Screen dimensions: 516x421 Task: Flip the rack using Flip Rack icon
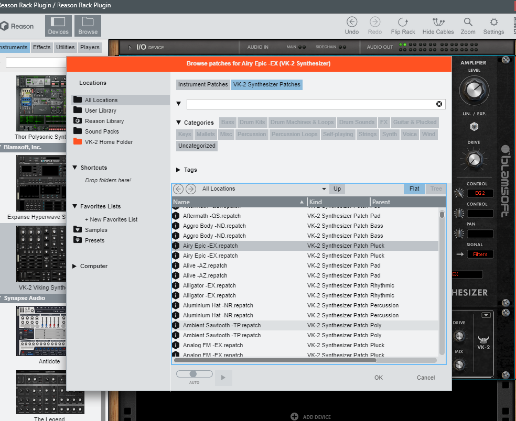click(402, 22)
